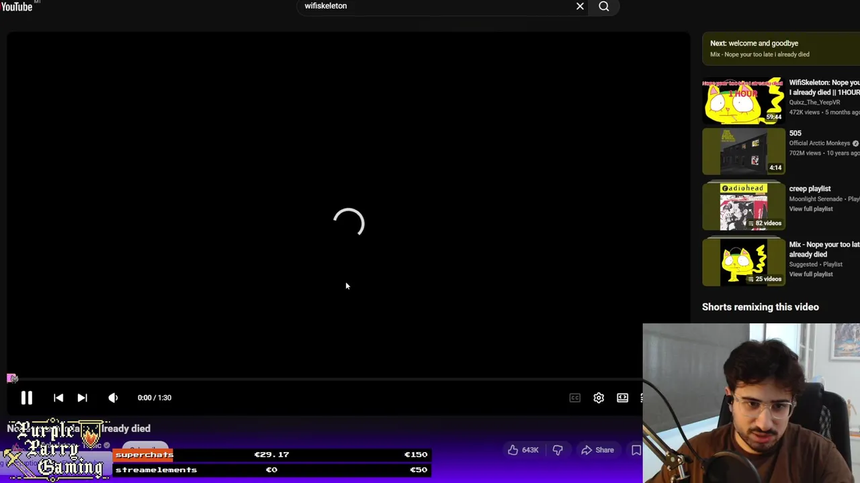The width and height of the screenshot is (860, 483).
Task: Open the WifiSkeleton 1HOUR video title
Action: point(824,87)
